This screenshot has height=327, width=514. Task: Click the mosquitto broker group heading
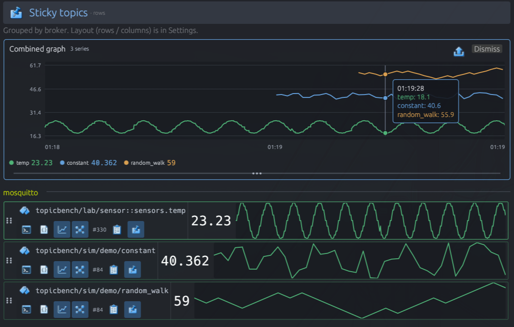click(x=21, y=193)
